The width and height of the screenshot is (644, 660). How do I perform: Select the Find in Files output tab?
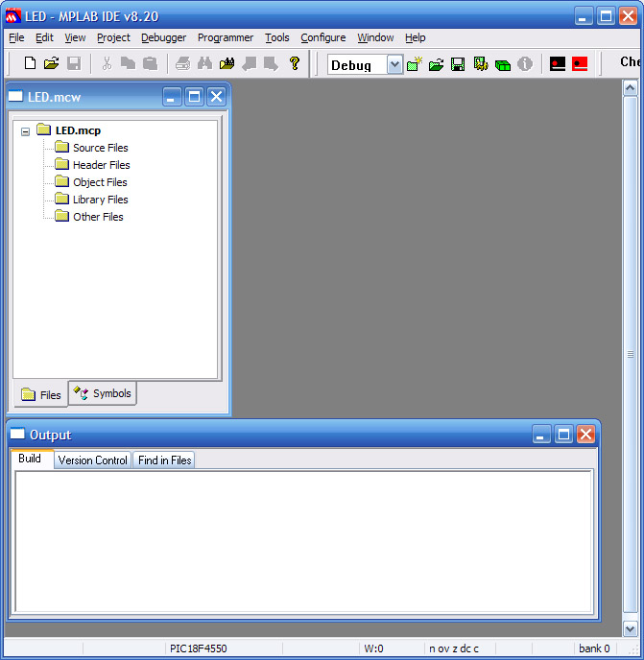(164, 460)
